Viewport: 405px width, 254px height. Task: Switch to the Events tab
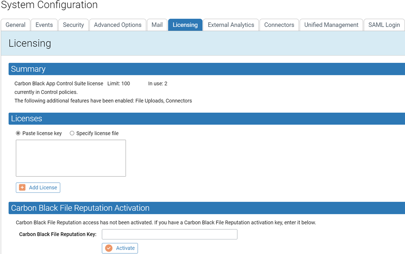44,25
